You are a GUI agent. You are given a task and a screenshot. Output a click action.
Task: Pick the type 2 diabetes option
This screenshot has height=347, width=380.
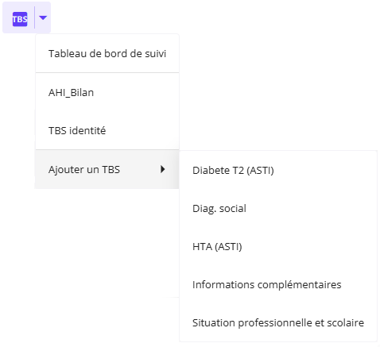pos(278,170)
